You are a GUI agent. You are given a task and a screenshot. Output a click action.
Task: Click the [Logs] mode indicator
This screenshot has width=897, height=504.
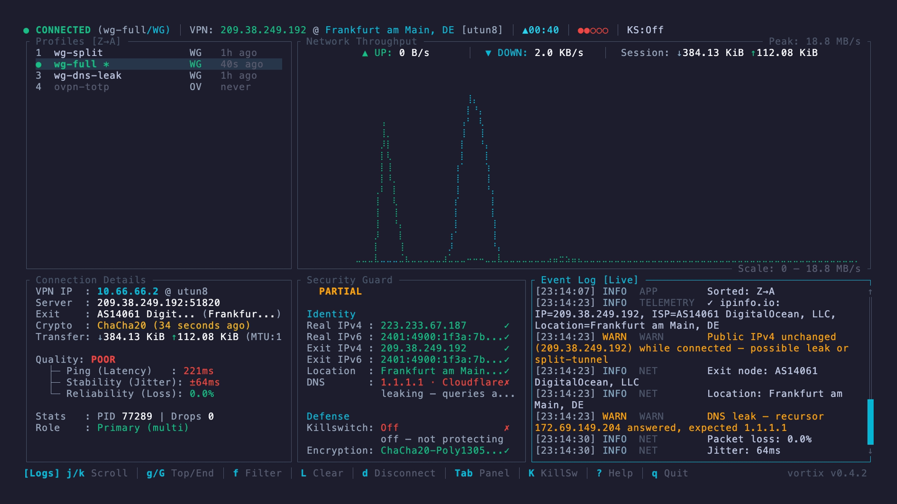42,473
